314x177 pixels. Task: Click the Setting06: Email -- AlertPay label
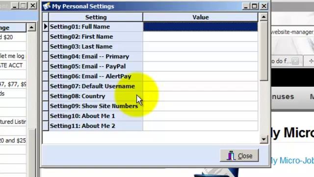tap(90, 77)
